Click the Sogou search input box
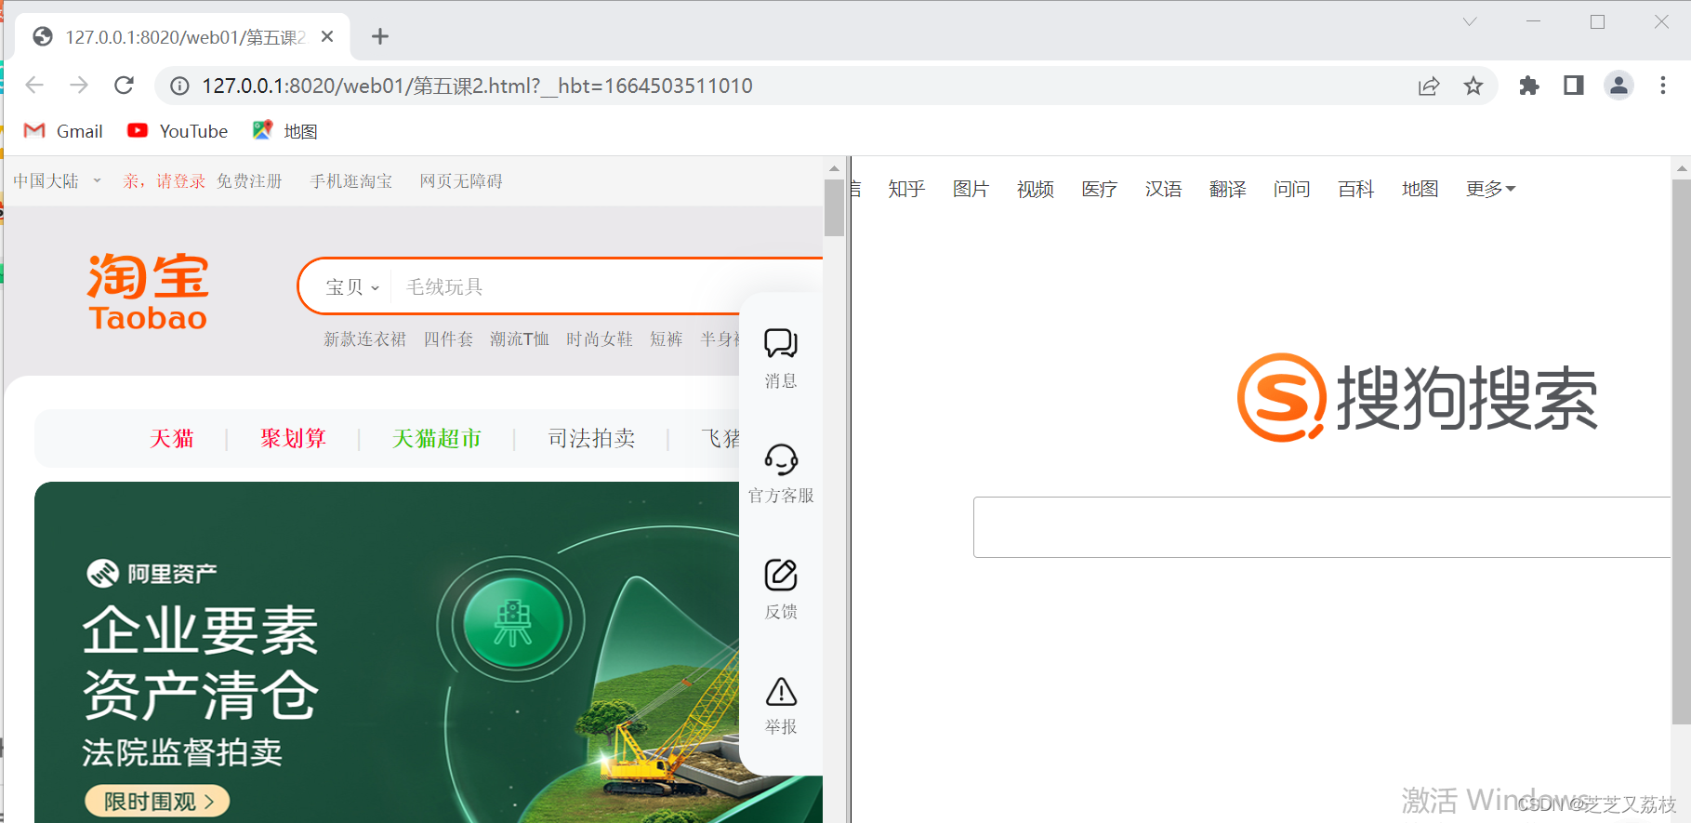 1322,527
